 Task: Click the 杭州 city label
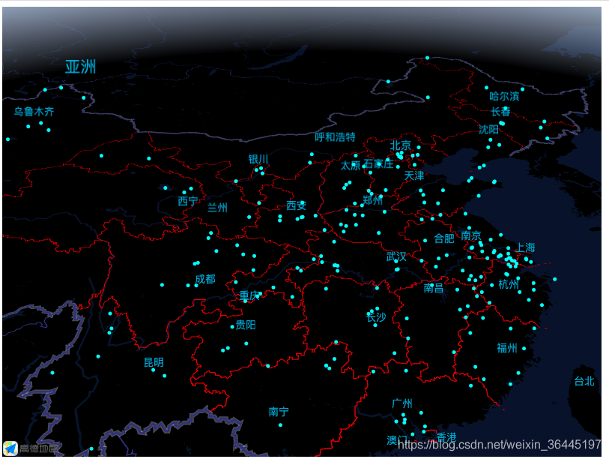point(509,284)
